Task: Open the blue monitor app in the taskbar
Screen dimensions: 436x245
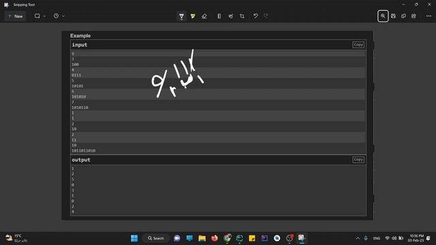Action: pos(189,238)
